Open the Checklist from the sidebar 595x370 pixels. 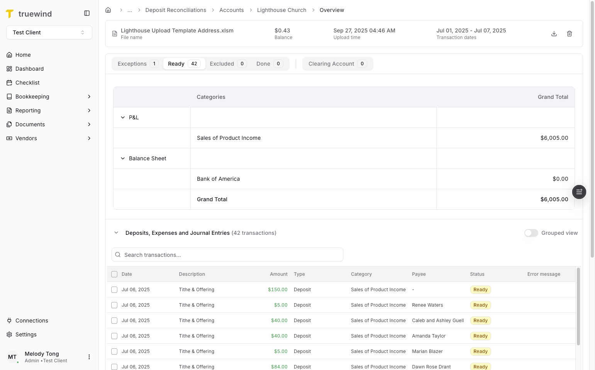[x=27, y=83]
